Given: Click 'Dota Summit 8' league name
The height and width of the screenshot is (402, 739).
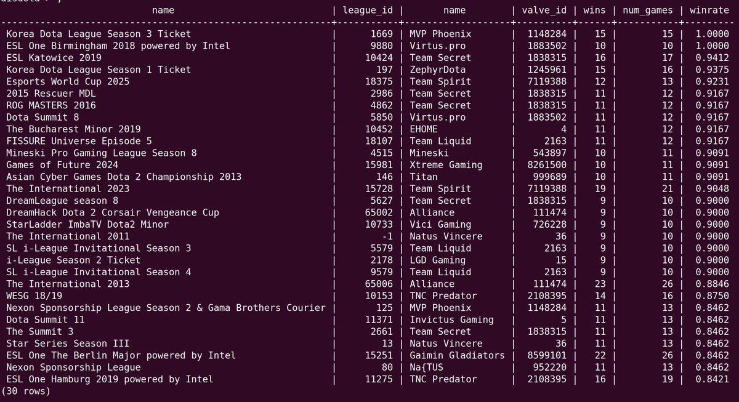Looking at the screenshot, I should tap(42, 117).
